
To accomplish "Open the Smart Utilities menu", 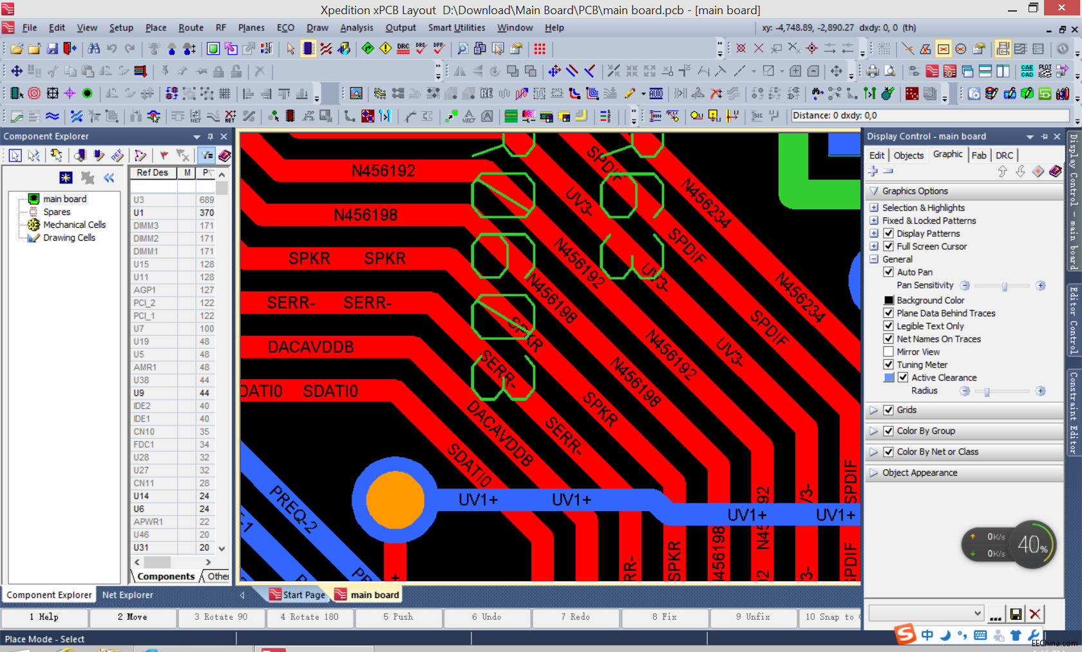I will coord(457,28).
